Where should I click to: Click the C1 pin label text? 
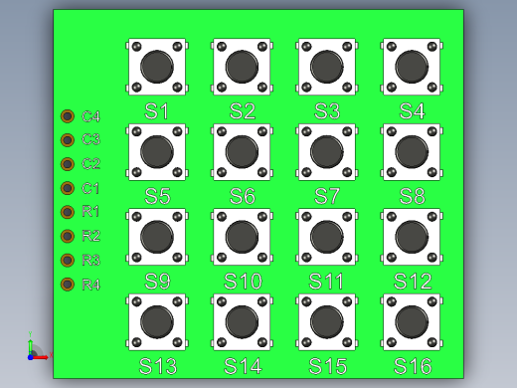pos(90,188)
